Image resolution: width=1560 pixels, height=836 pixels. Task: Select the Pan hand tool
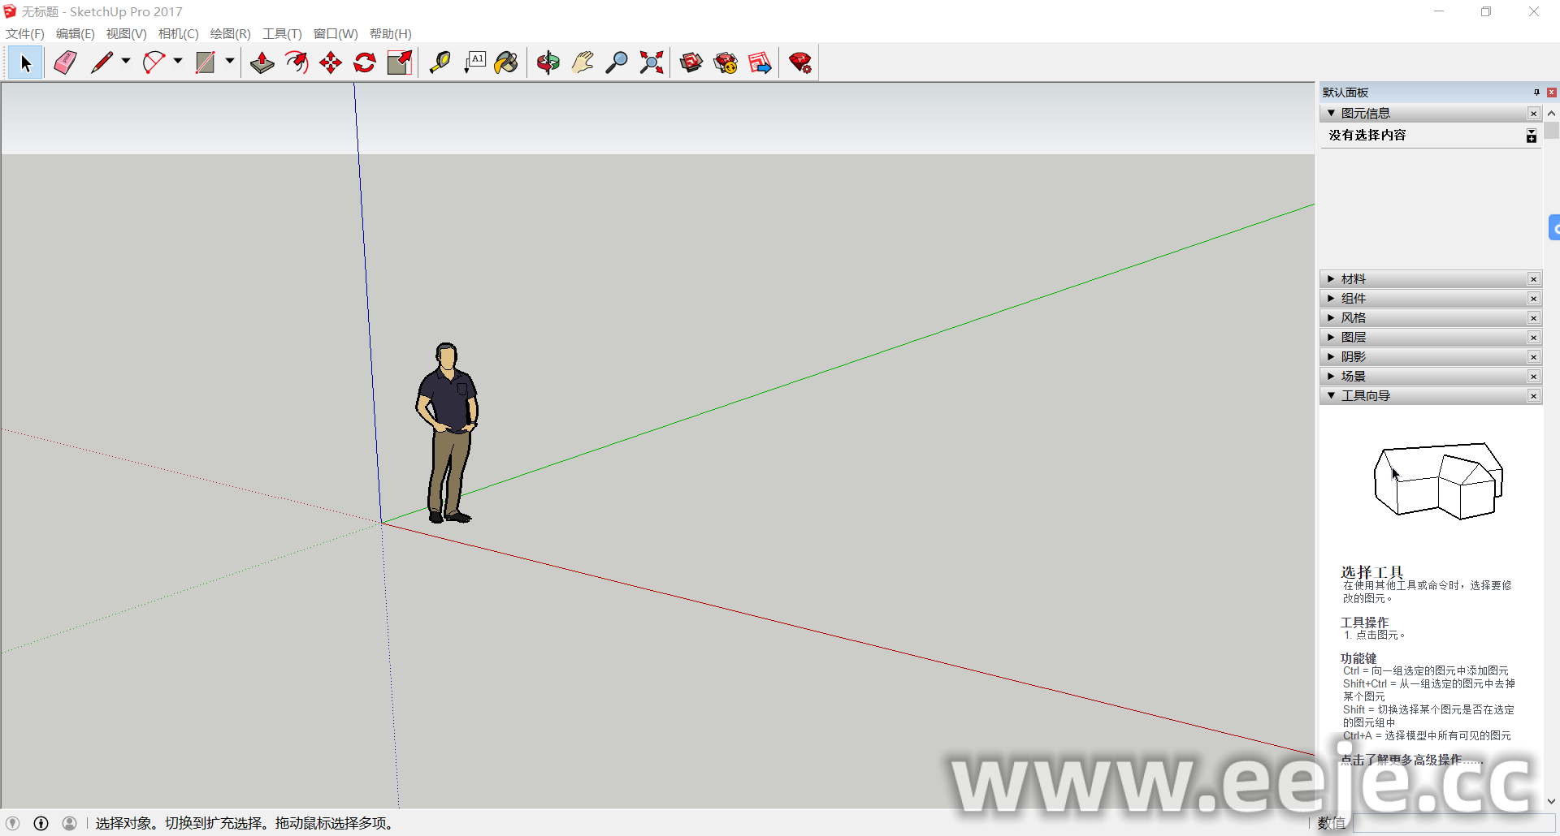[x=583, y=62]
